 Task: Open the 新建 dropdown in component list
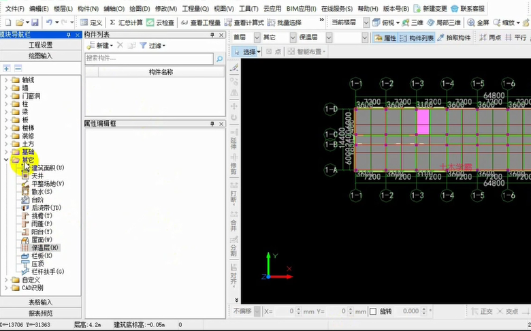pyautogui.click(x=100, y=46)
